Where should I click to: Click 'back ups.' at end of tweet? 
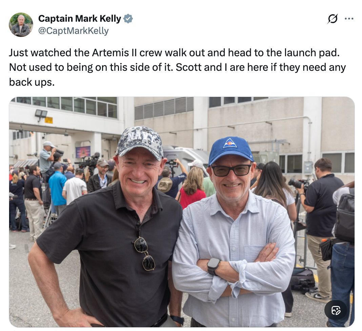(x=32, y=82)
